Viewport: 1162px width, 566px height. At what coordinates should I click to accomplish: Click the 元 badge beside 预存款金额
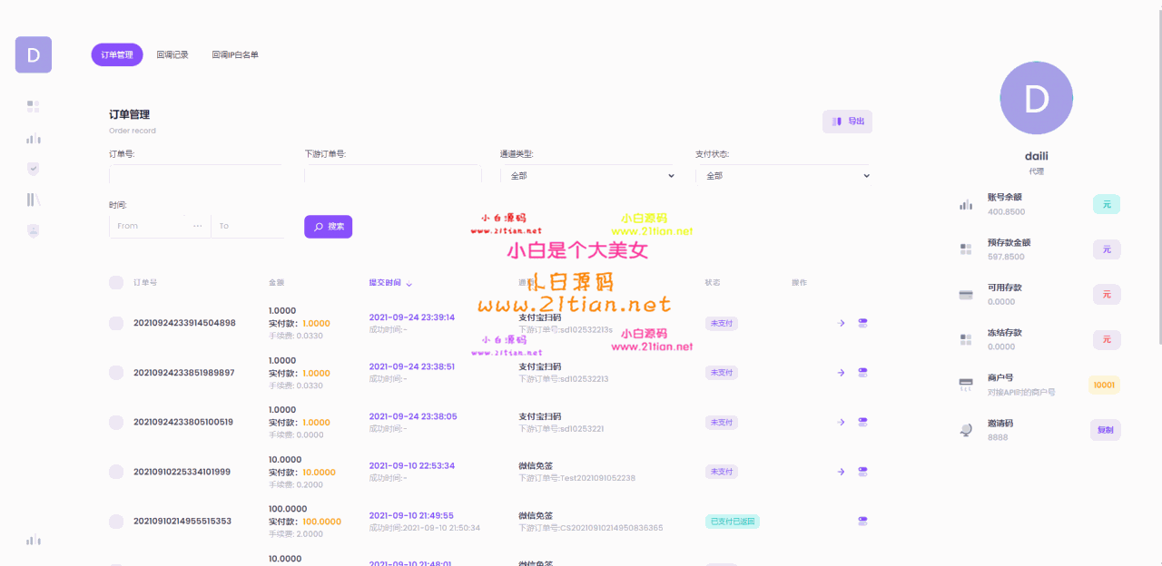(1107, 249)
